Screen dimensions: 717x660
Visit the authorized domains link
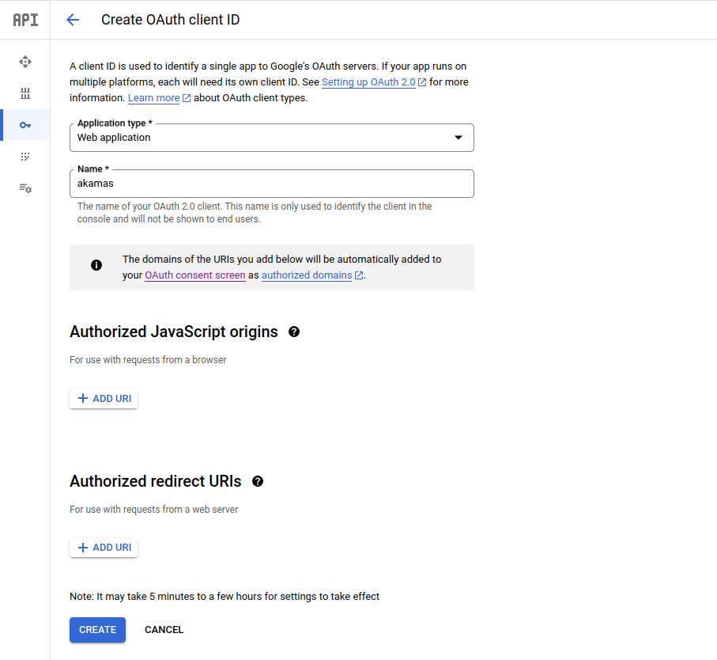click(x=307, y=275)
